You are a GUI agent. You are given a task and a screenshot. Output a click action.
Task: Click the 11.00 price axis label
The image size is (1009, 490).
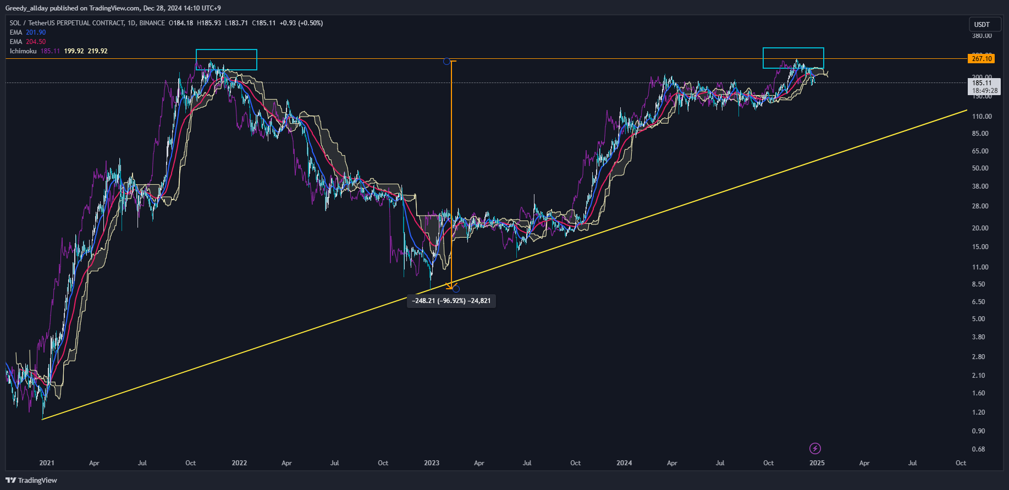point(980,267)
